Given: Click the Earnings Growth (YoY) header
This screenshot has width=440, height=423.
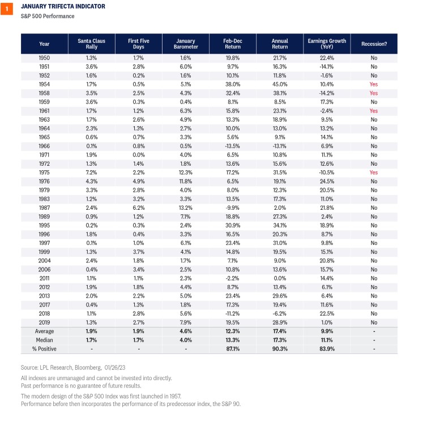Looking at the screenshot, I should tap(327, 44).
